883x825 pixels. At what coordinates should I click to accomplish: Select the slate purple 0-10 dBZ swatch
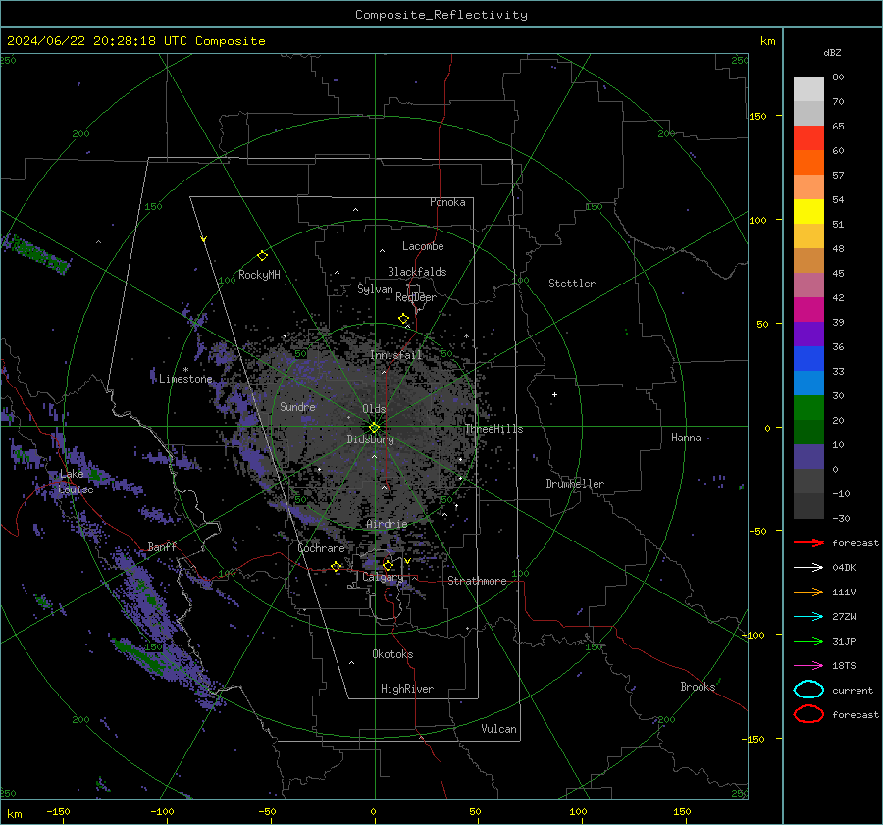coord(808,457)
